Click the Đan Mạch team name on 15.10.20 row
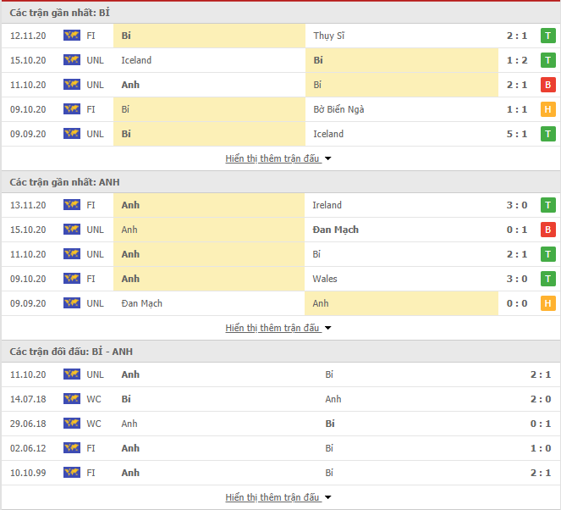561x510 pixels. point(335,230)
